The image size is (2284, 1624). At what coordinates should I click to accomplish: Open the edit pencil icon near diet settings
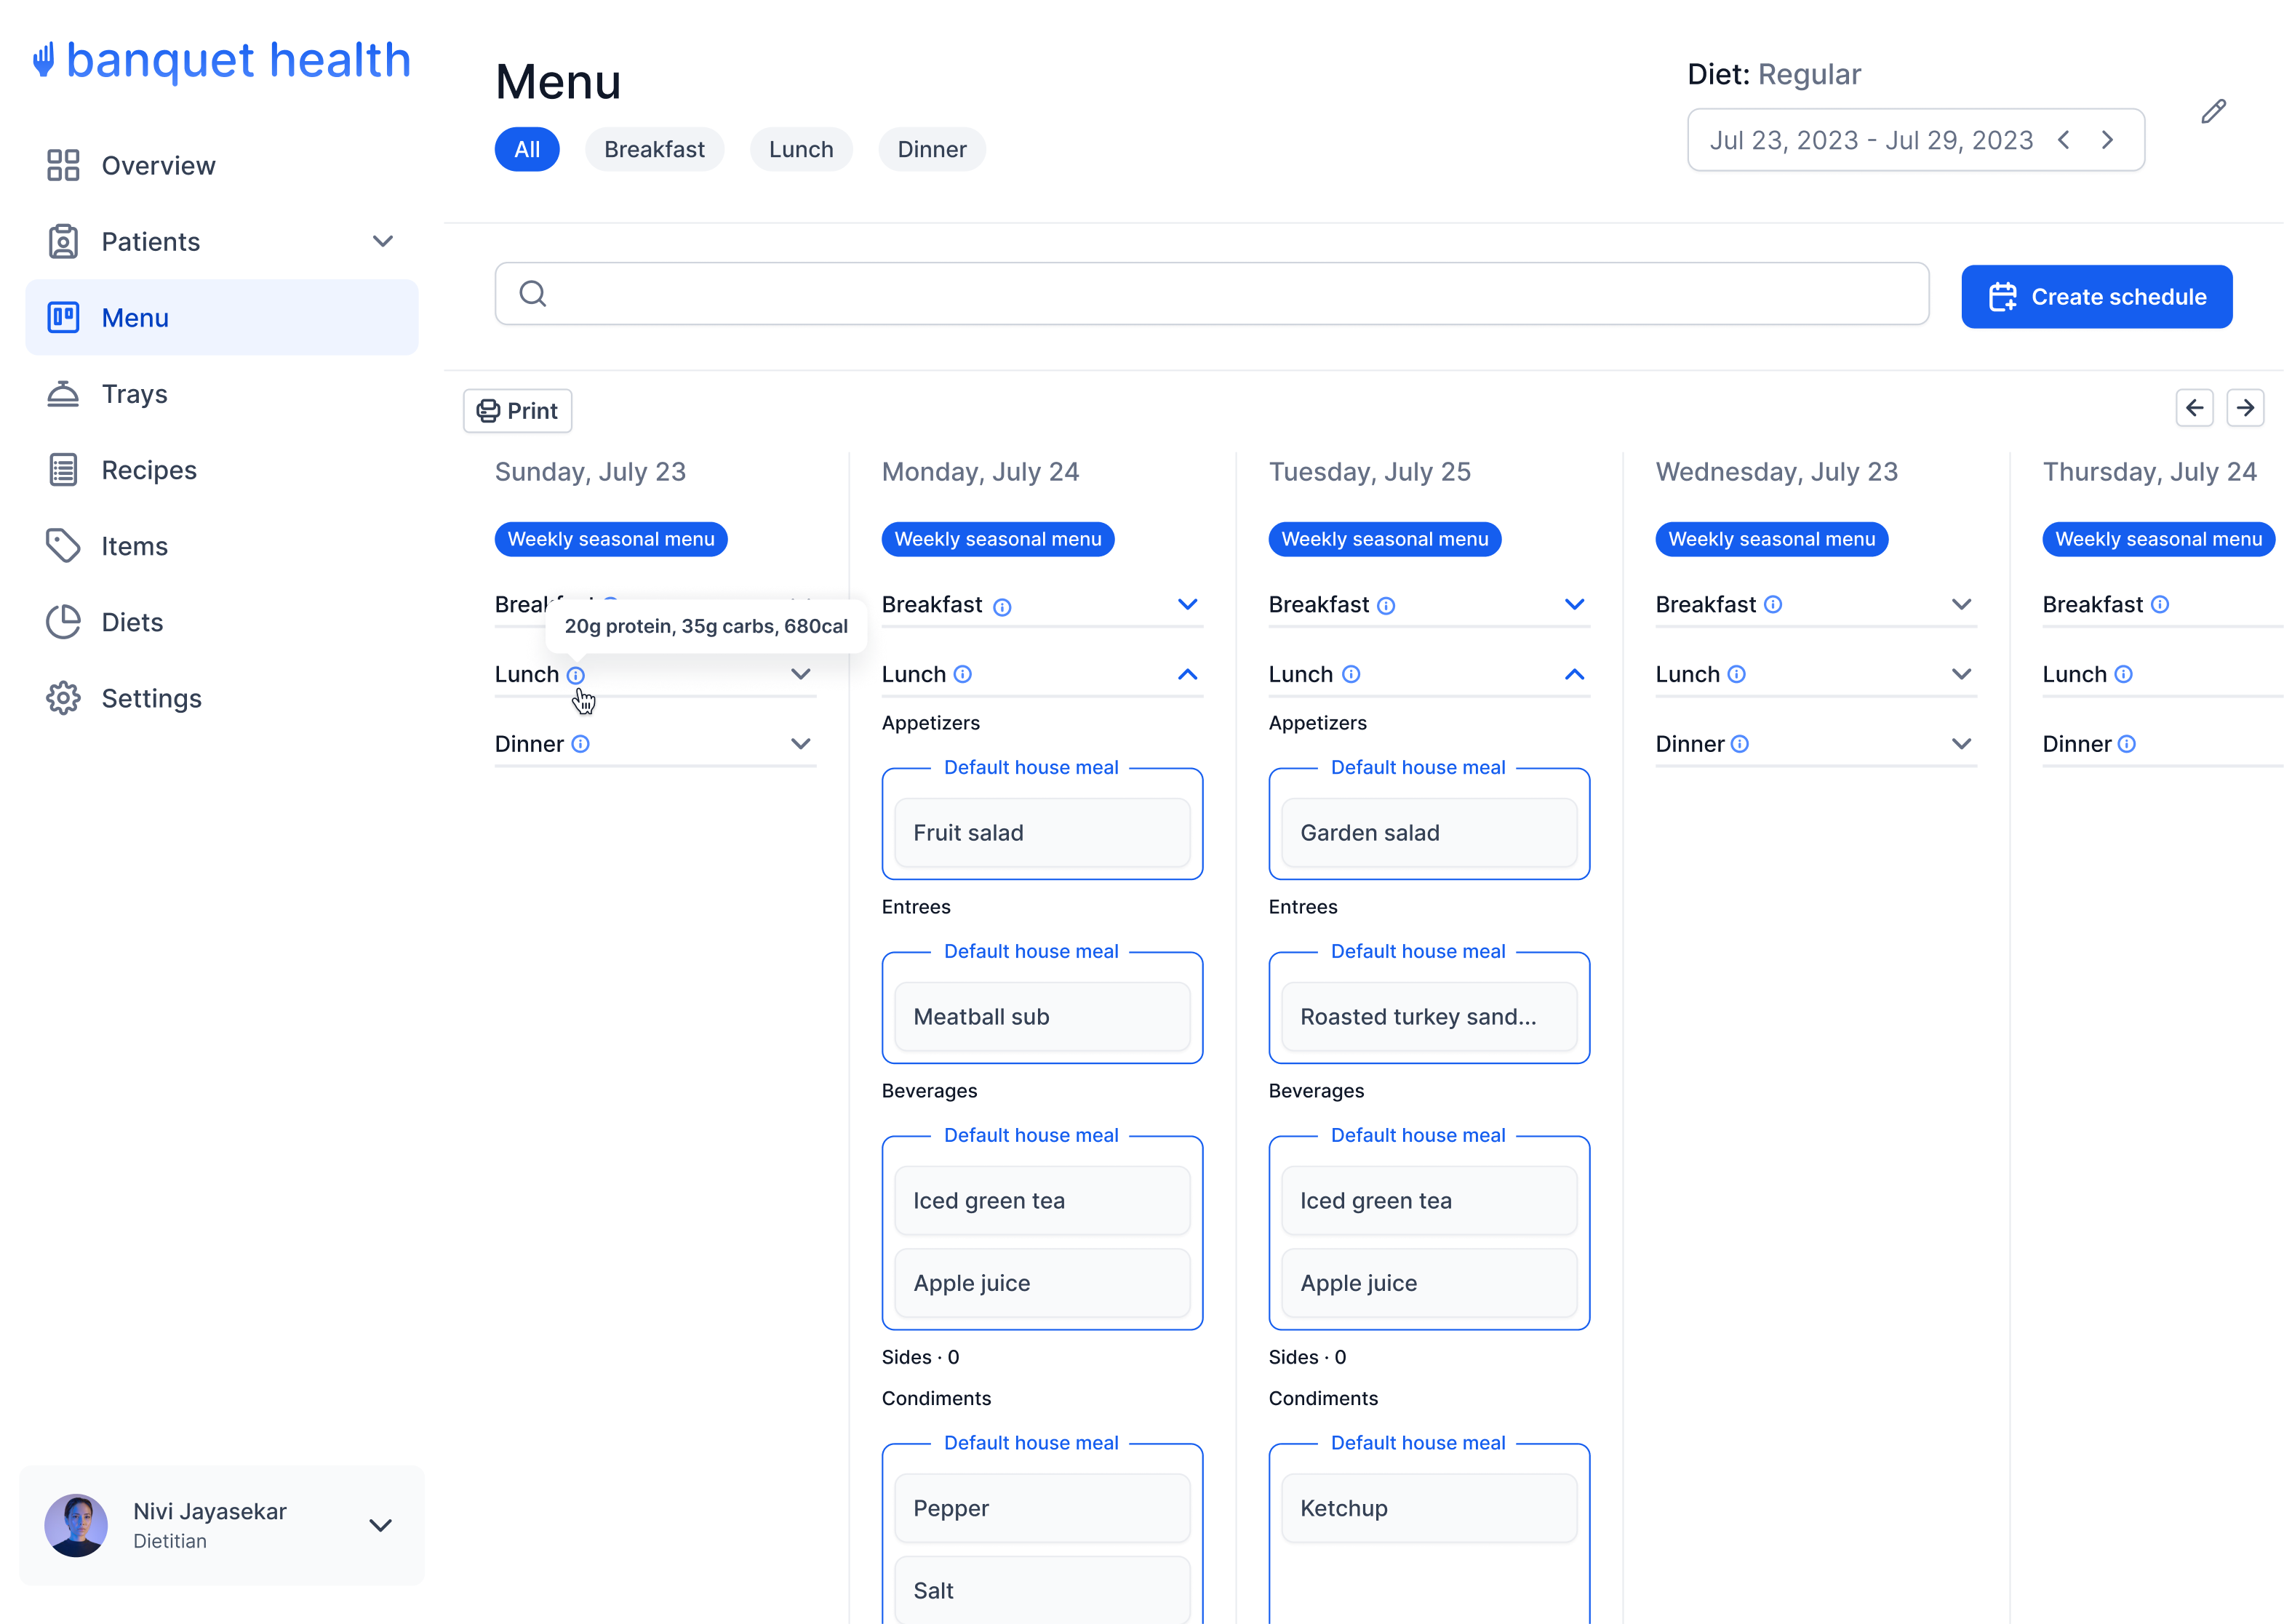click(x=2213, y=111)
